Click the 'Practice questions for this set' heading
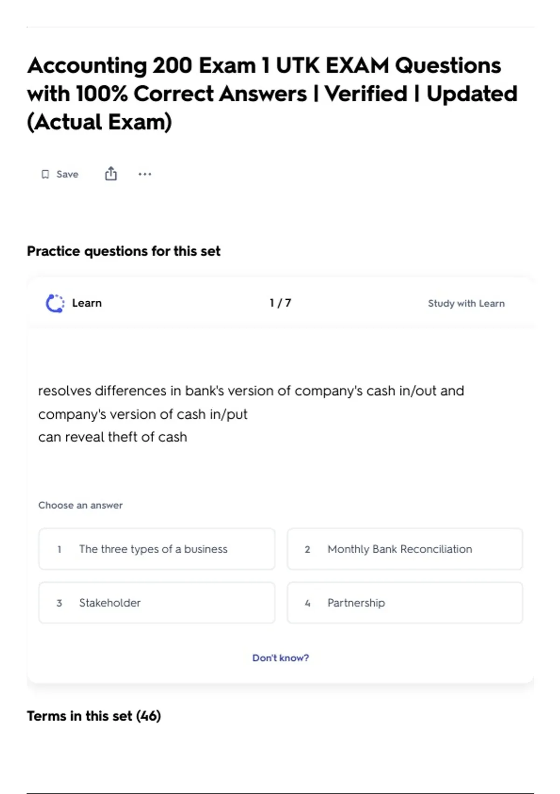 click(x=124, y=251)
